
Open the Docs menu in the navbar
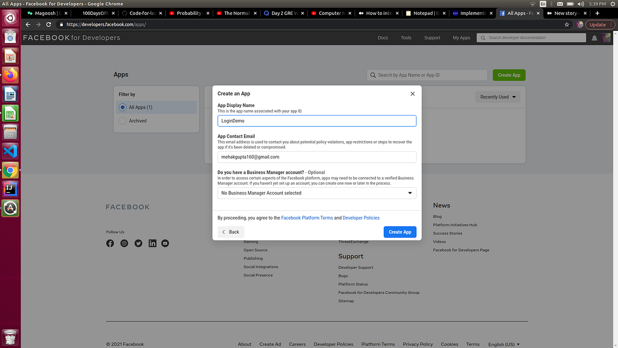383,37
